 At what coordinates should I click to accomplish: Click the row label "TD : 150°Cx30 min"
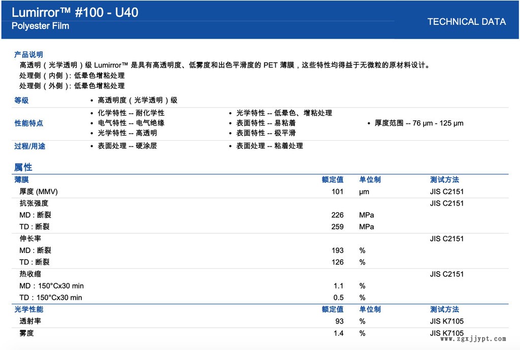point(50,298)
